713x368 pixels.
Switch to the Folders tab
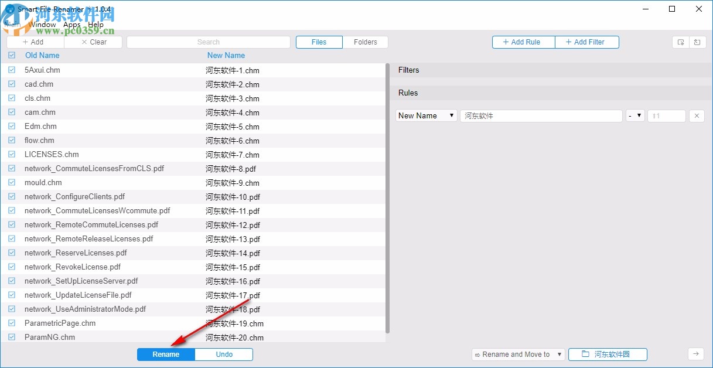click(x=366, y=42)
